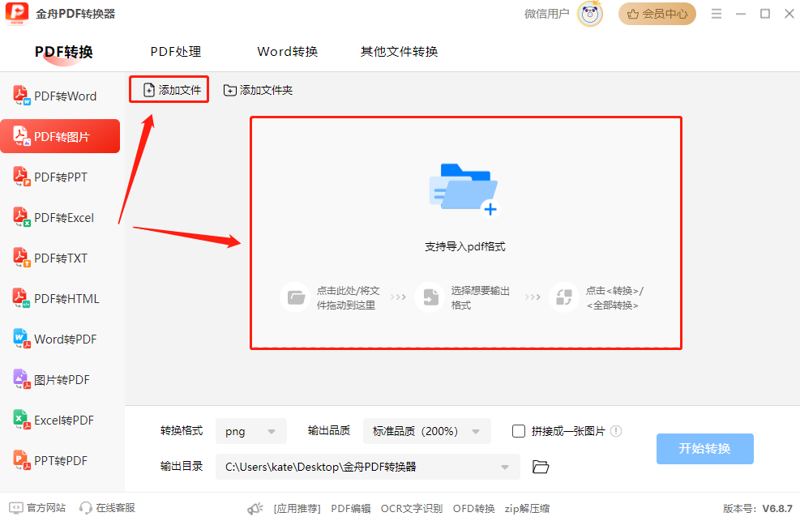Switch to the PDF处理 tab
This screenshot has width=800, height=521.
(176, 52)
